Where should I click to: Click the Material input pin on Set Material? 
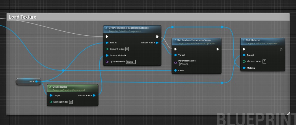pyautogui.click(x=244, y=68)
